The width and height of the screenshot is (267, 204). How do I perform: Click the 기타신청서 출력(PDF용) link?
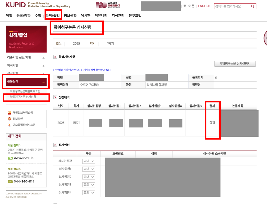pyautogui.click(x=96, y=70)
